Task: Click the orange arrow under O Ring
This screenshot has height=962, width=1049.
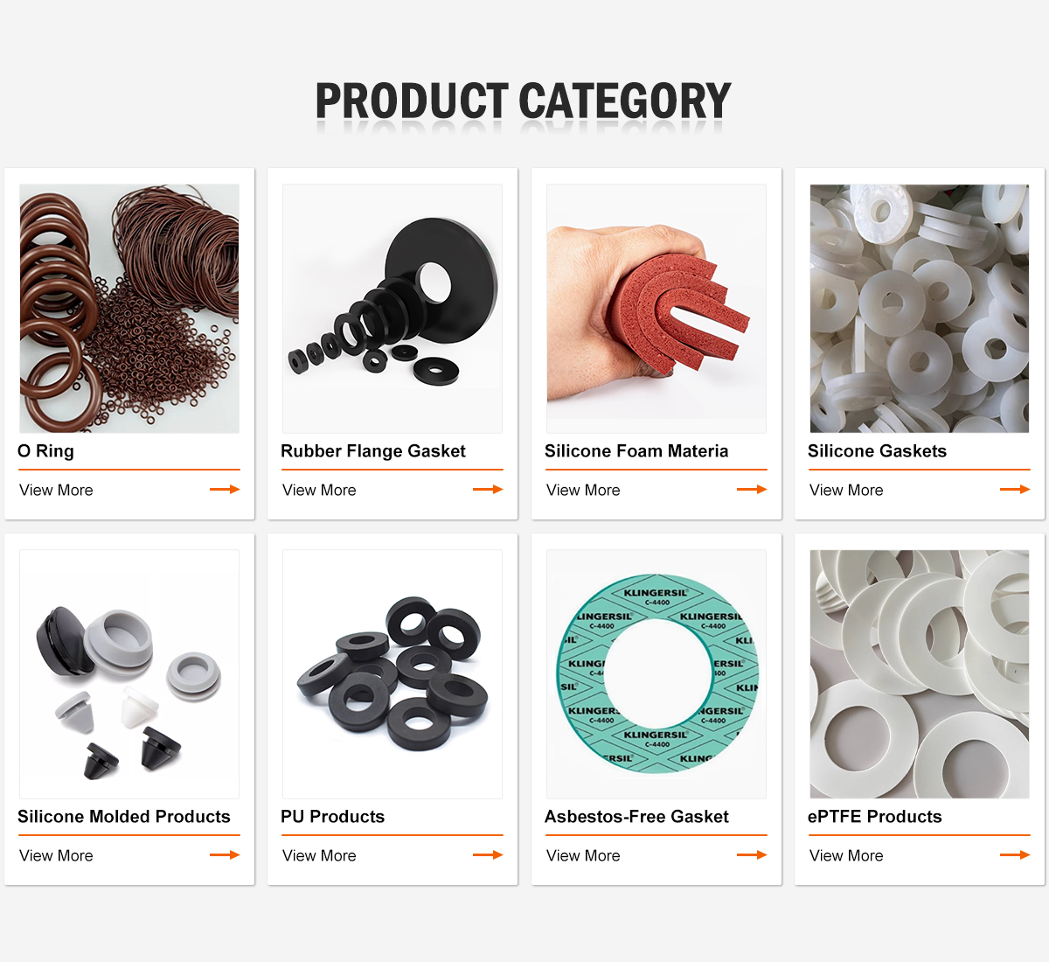Action: click(225, 490)
